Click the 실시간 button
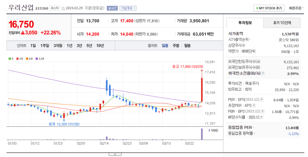308x157 pixels. 112,8
